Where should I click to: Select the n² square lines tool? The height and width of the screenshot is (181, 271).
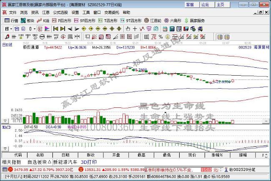pos(56,37)
